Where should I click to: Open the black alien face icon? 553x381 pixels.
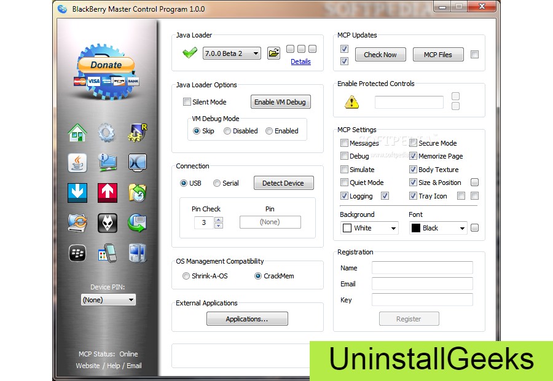pos(107,223)
